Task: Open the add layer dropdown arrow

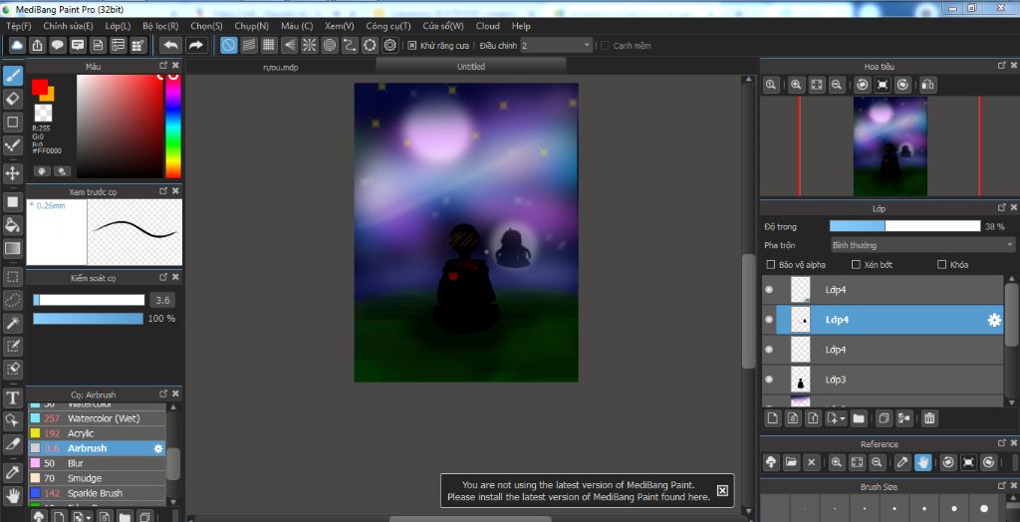Action: pyautogui.click(x=842, y=418)
